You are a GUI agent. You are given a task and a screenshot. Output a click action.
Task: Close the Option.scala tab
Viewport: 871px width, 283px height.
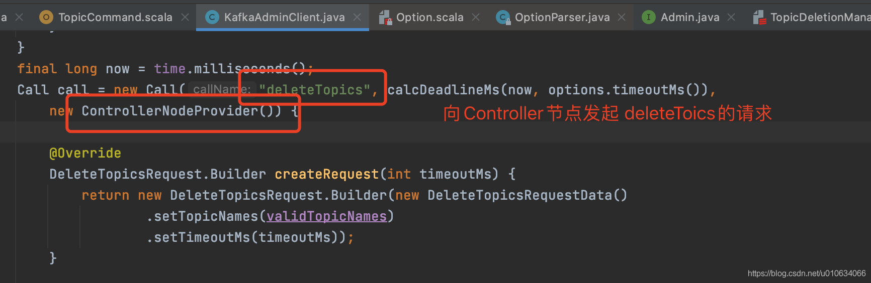coord(476,17)
